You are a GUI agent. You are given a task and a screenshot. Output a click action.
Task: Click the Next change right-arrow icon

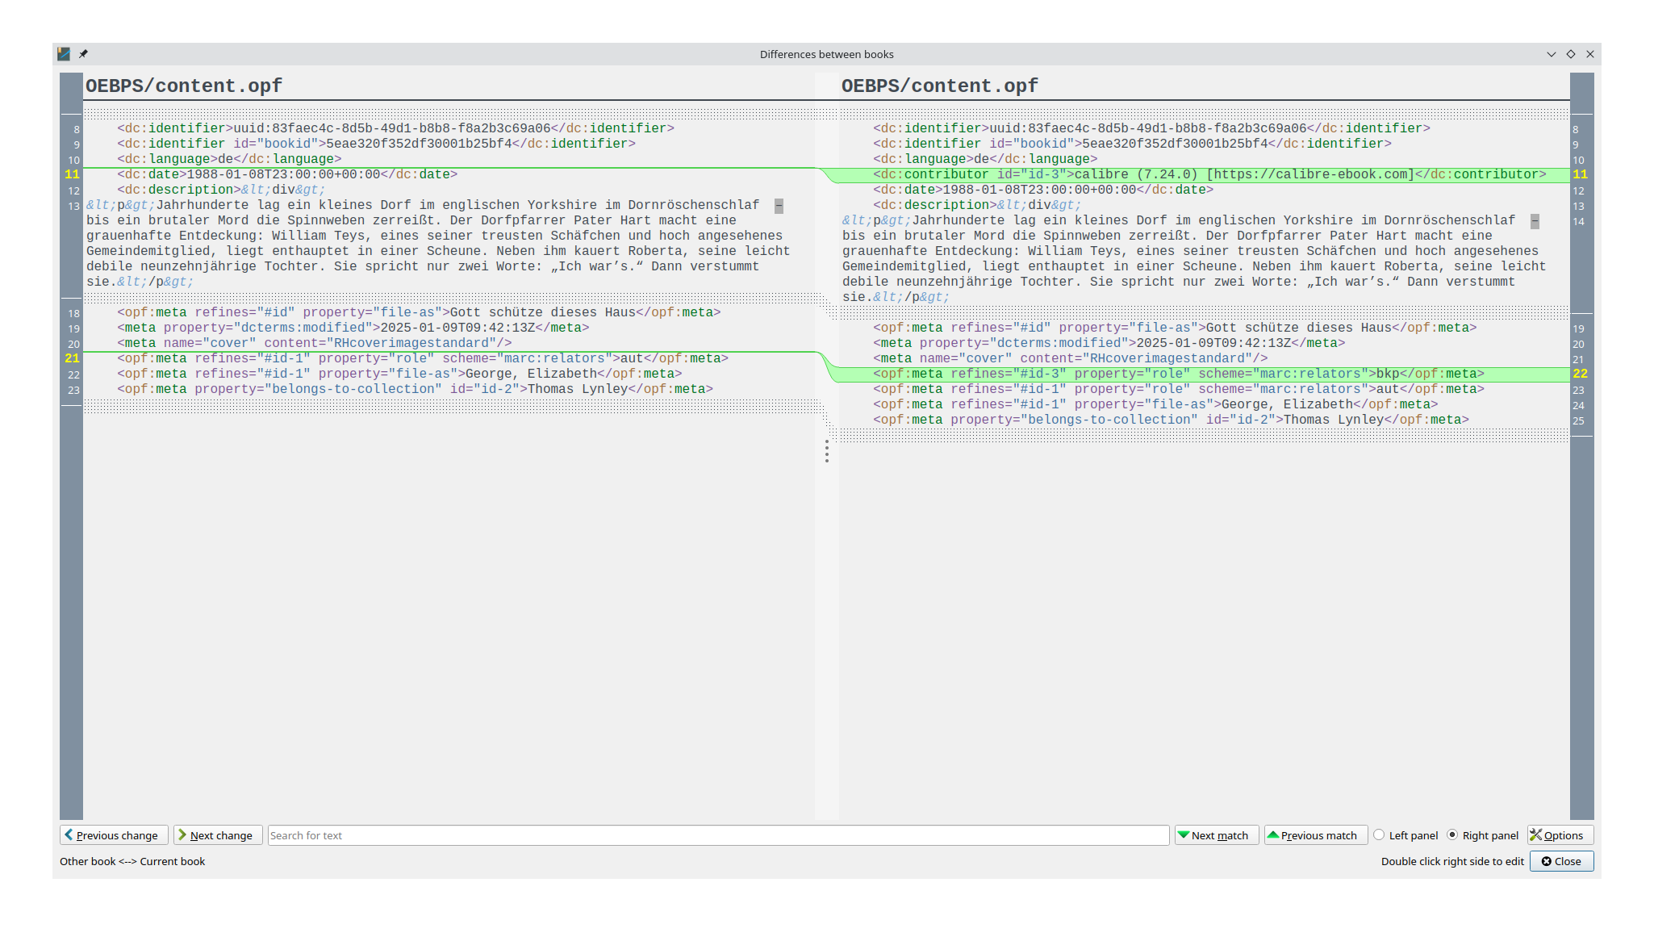coord(182,835)
